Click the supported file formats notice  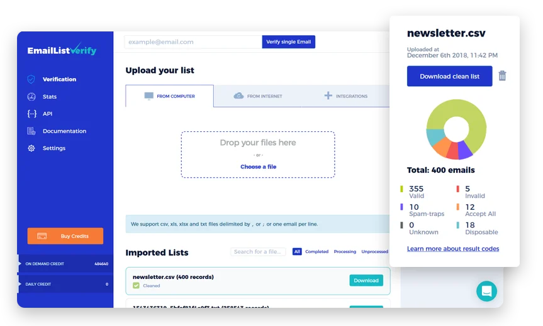(257, 224)
